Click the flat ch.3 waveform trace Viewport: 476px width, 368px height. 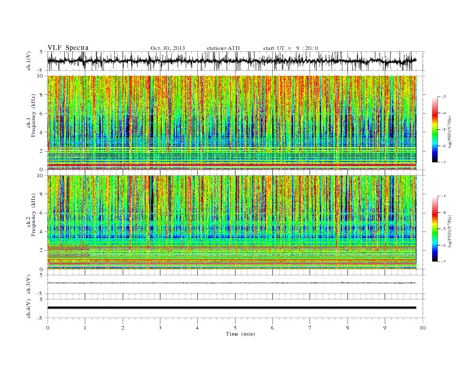tap(231, 283)
